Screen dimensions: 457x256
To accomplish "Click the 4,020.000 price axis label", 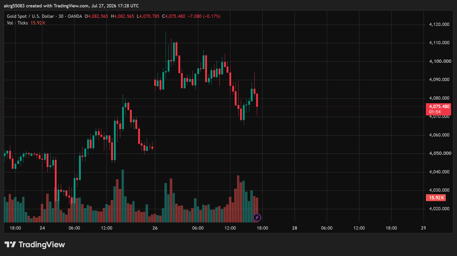I will [439, 209].
